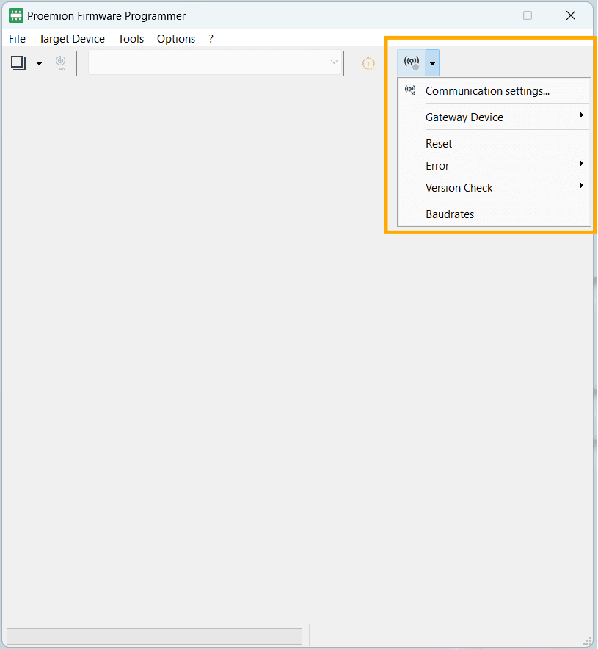Viewport: 598px width, 649px height.
Task: Choose Reset in the communication menu
Action: pyautogui.click(x=439, y=144)
